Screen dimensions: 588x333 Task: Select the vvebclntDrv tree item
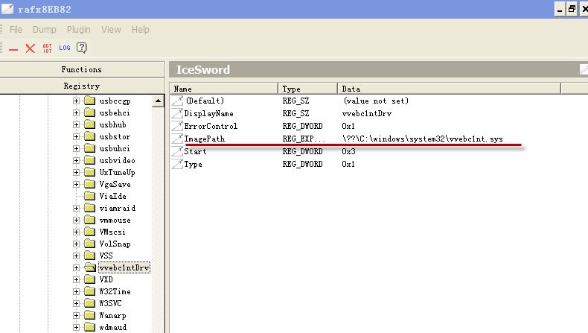coord(124,267)
